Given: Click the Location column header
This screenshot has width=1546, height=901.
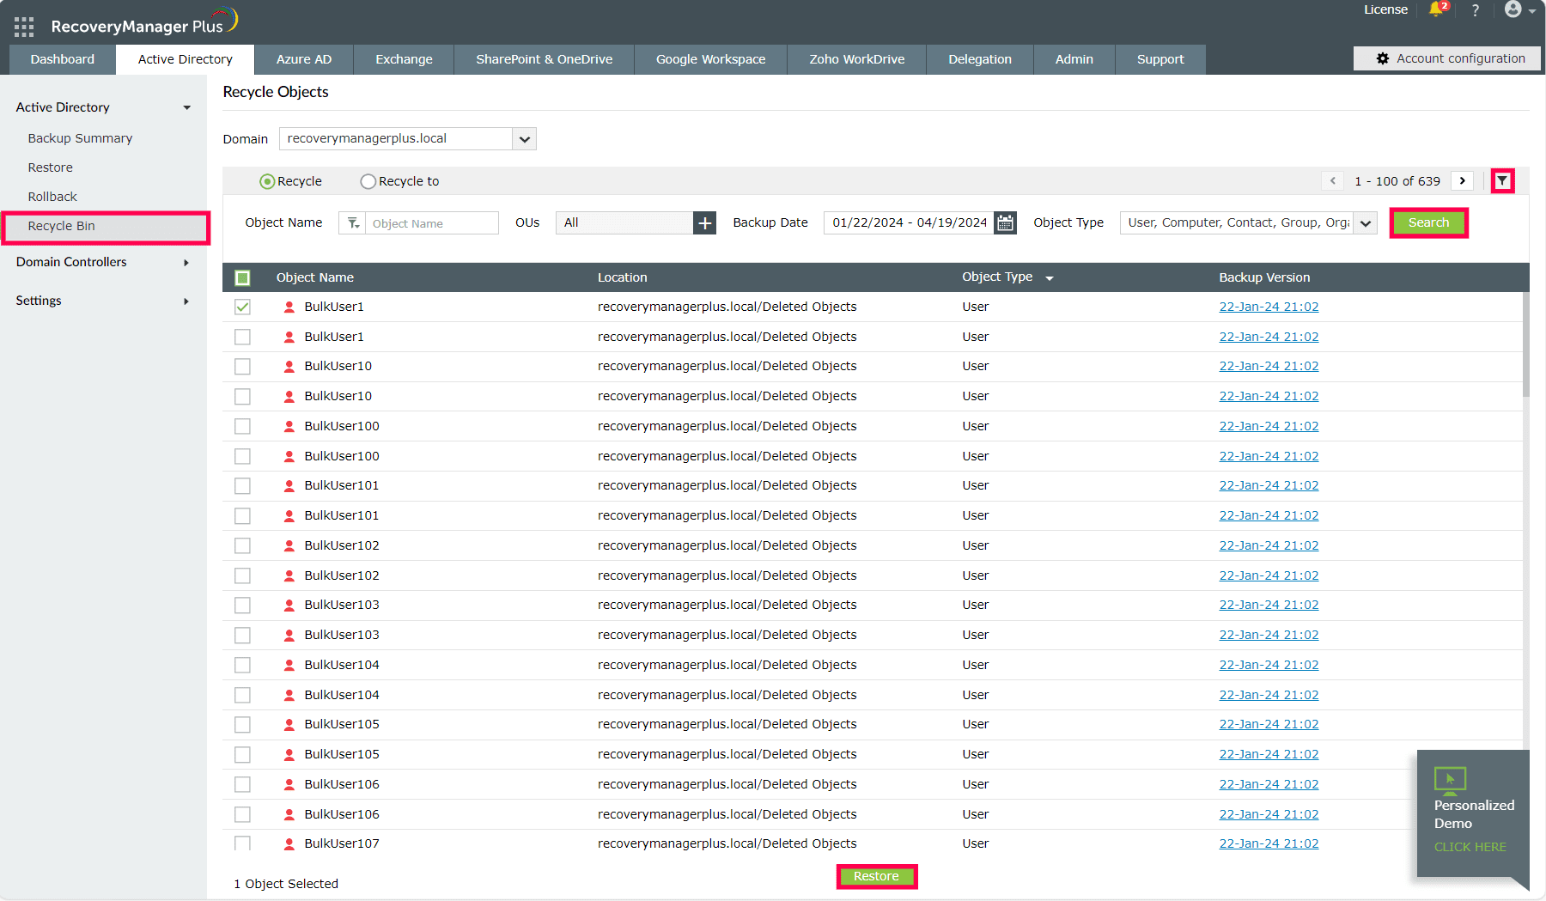Looking at the screenshot, I should pyautogui.click(x=623, y=277).
